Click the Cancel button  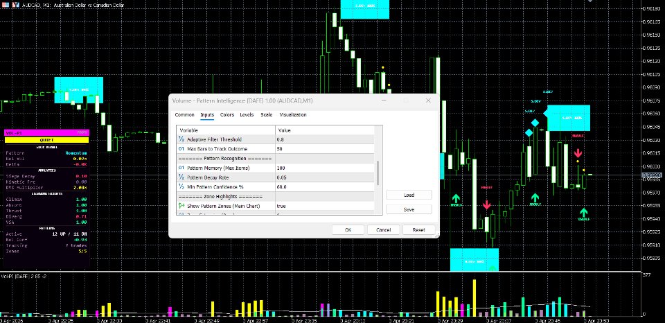click(x=383, y=229)
